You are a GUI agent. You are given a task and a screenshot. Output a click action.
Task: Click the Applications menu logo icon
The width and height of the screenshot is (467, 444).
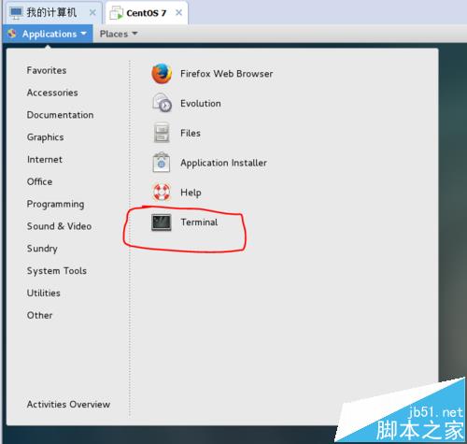pyautogui.click(x=12, y=34)
